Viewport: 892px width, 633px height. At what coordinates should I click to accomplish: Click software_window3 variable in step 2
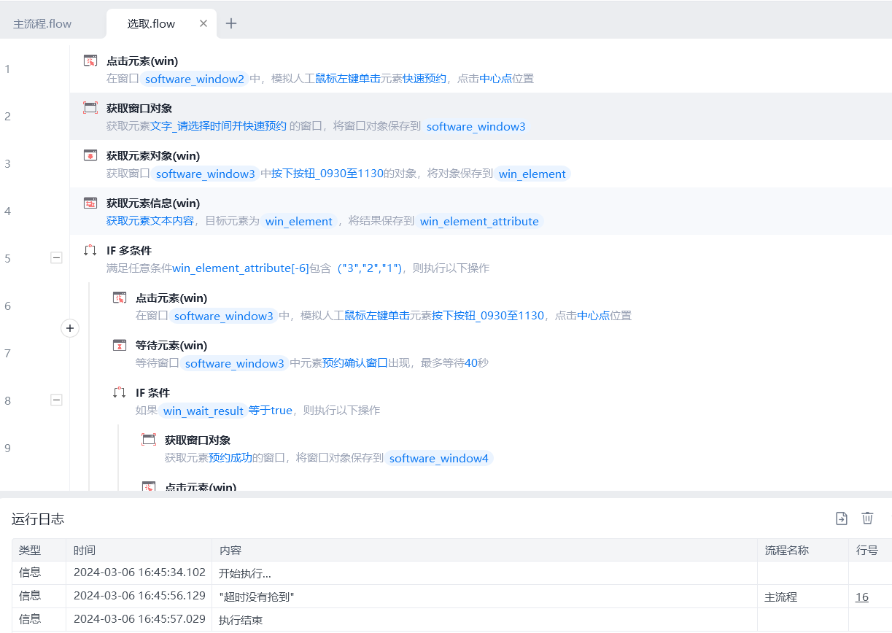click(x=476, y=126)
